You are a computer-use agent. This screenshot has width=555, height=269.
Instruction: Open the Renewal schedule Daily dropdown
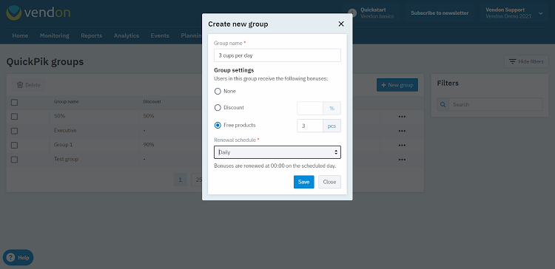point(277,152)
